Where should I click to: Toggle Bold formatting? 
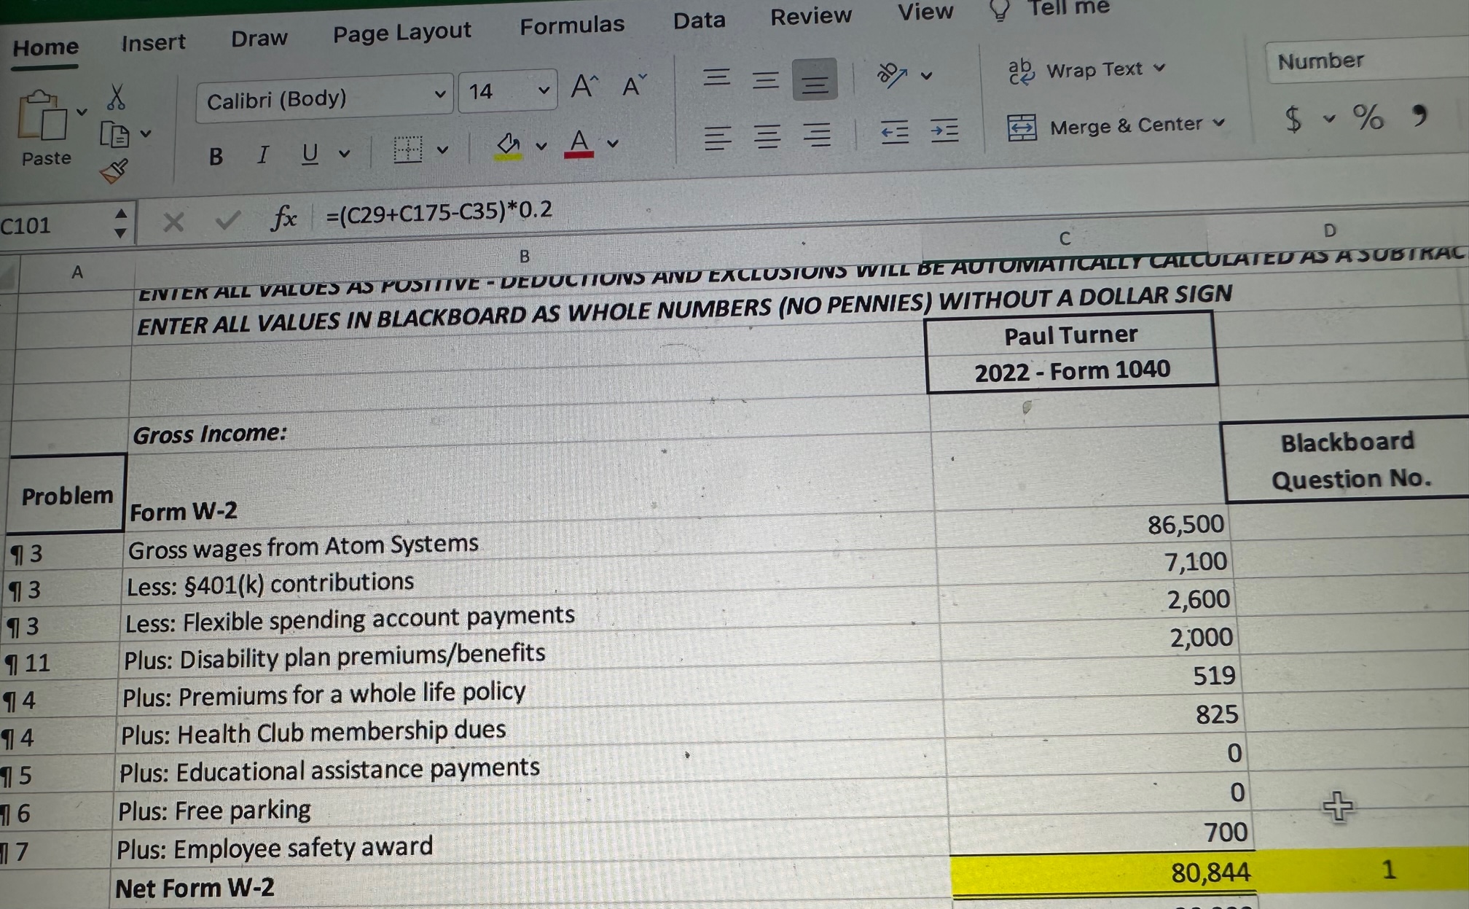(215, 155)
